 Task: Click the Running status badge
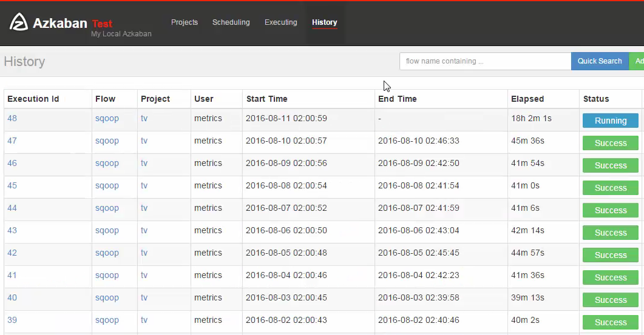coord(610,121)
